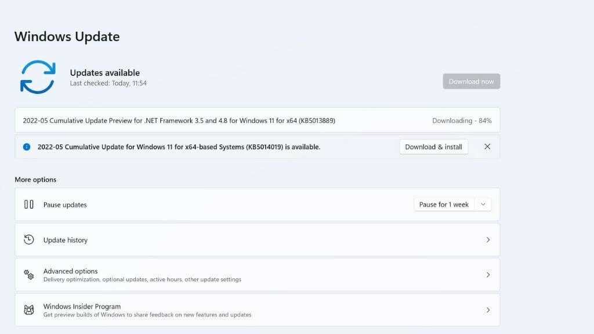Click the Downloading - 84% status text

click(x=462, y=121)
